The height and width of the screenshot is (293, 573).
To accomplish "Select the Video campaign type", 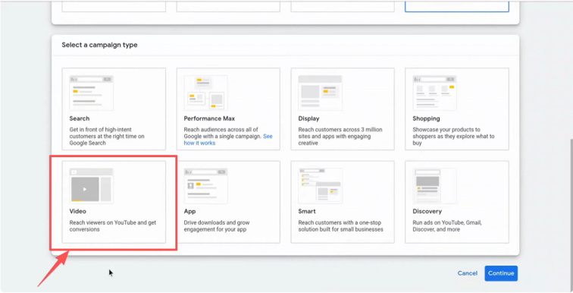I will coord(114,202).
